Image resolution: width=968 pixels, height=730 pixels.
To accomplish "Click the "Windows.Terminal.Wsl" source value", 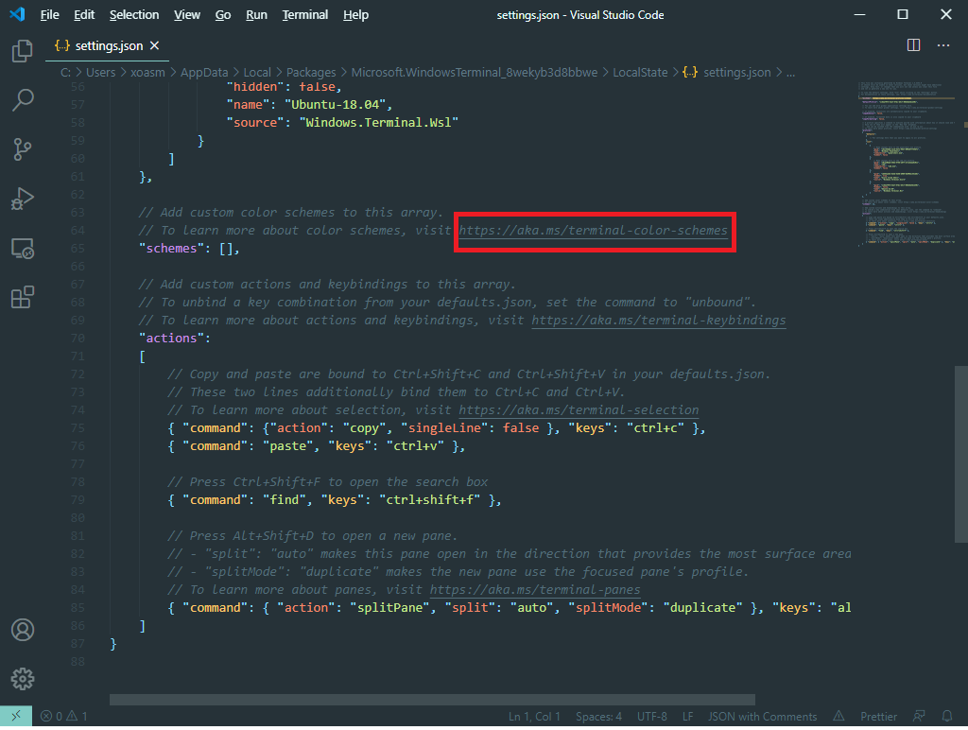I will tap(378, 123).
